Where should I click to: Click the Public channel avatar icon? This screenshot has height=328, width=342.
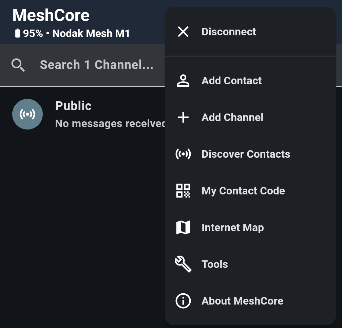[x=27, y=114]
